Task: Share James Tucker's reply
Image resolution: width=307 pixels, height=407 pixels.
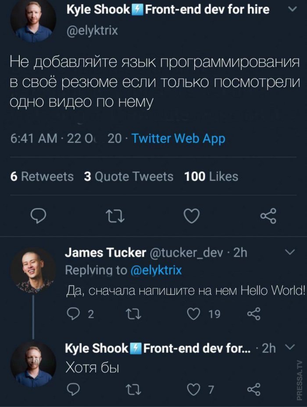Action: [254, 313]
